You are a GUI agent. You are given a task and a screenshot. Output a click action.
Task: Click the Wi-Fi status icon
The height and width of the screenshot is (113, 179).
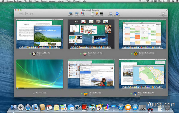tap(148, 1)
